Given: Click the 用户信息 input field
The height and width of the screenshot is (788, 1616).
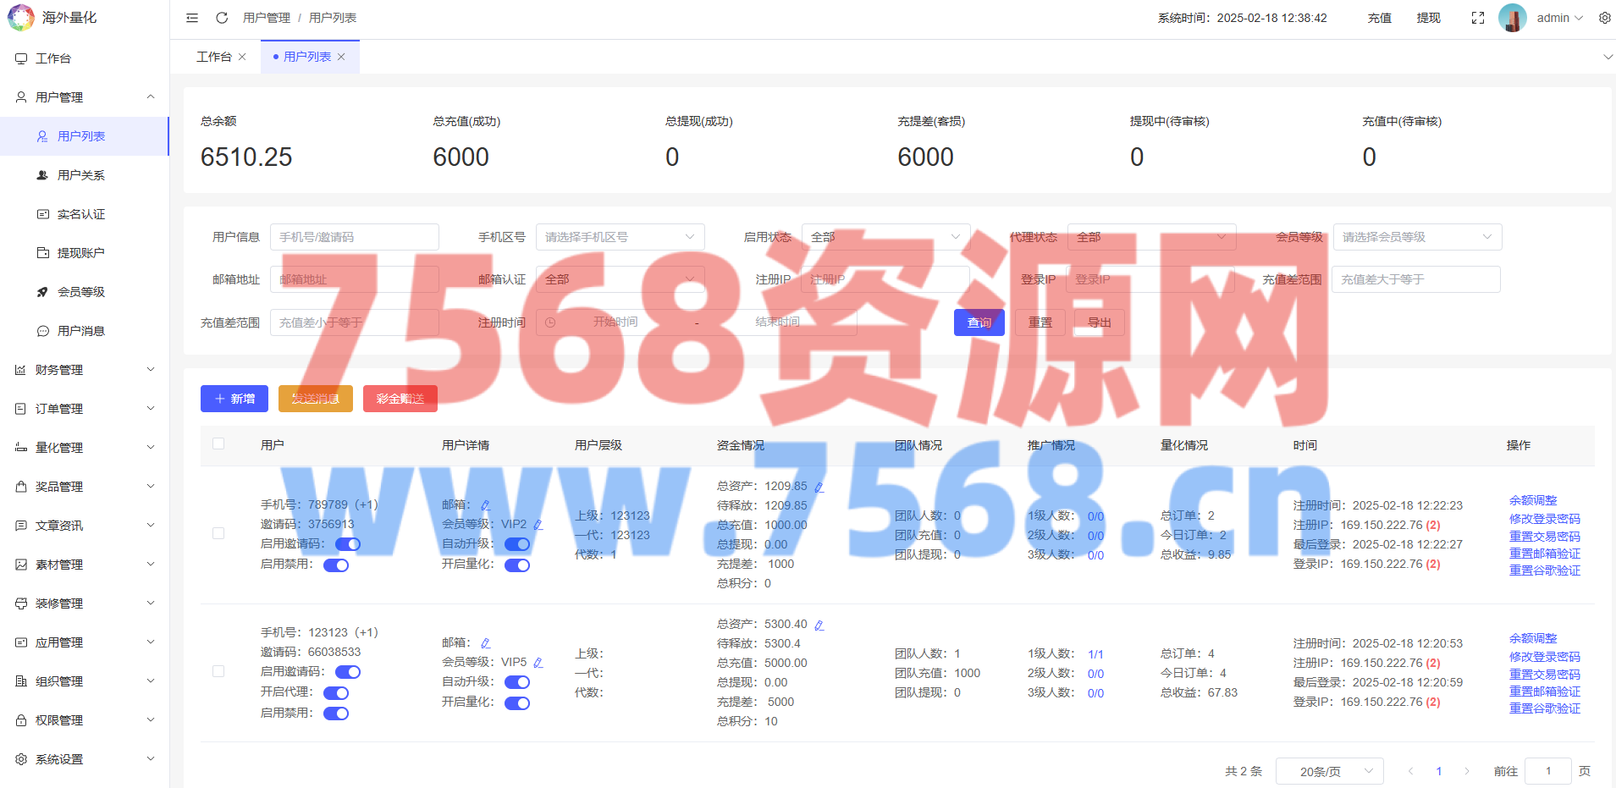Looking at the screenshot, I should tap(354, 237).
